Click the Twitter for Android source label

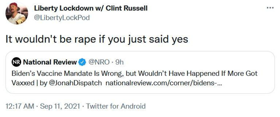[116, 106]
